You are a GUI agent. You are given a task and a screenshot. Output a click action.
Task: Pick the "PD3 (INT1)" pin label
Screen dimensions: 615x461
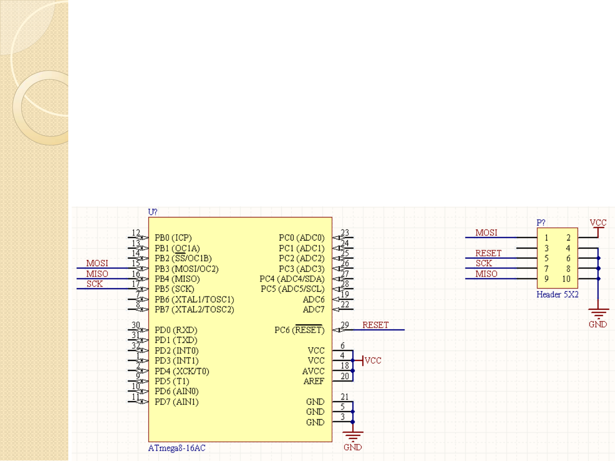(177, 361)
